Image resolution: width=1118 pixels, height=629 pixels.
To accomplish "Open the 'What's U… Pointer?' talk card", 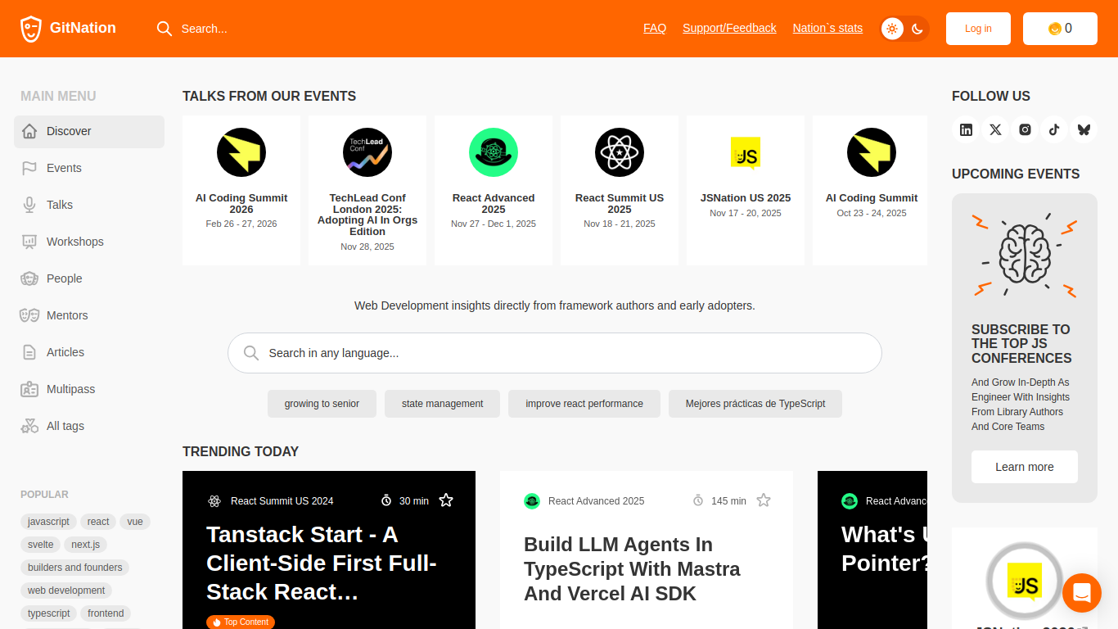I will 872,550.
